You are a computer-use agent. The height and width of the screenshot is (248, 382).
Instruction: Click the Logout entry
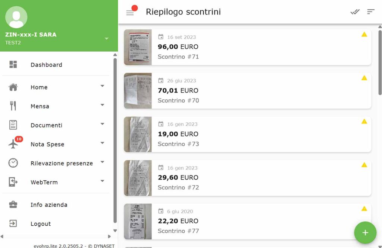[x=41, y=223]
